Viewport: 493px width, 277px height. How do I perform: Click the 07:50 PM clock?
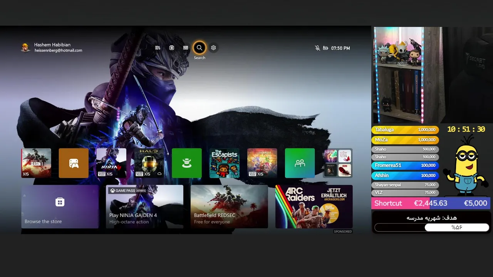(340, 48)
